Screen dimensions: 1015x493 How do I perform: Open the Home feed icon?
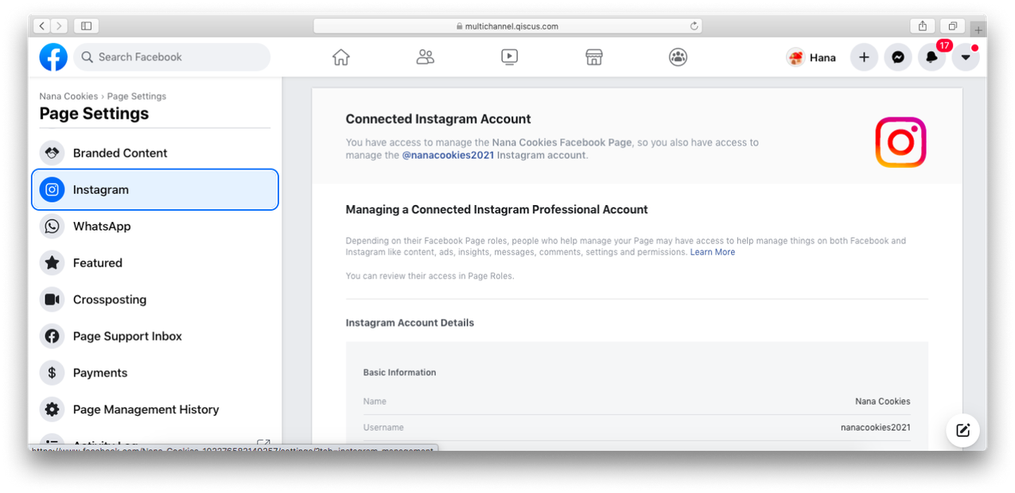[x=341, y=57]
